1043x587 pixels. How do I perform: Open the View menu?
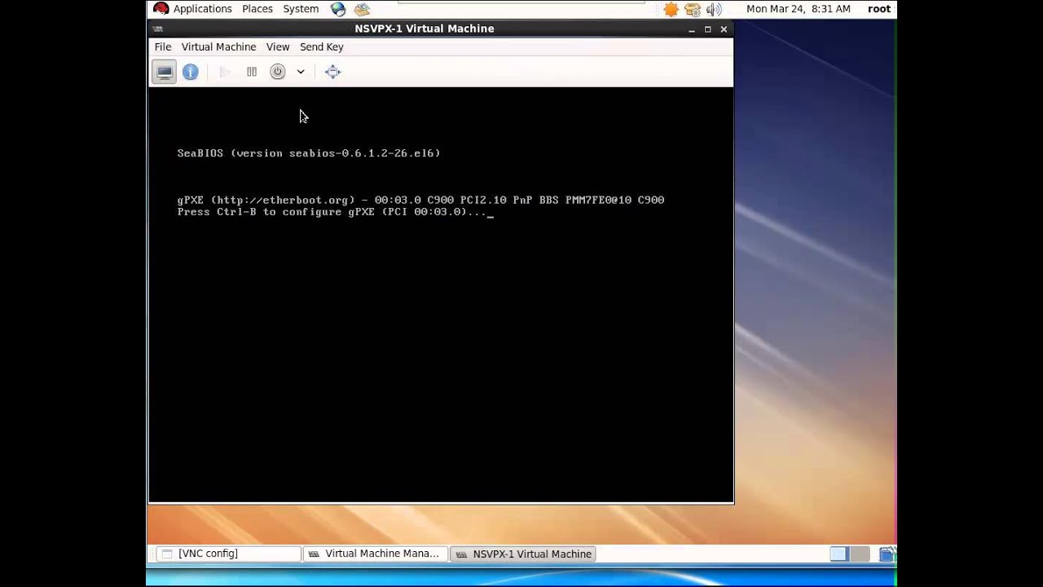pos(278,46)
